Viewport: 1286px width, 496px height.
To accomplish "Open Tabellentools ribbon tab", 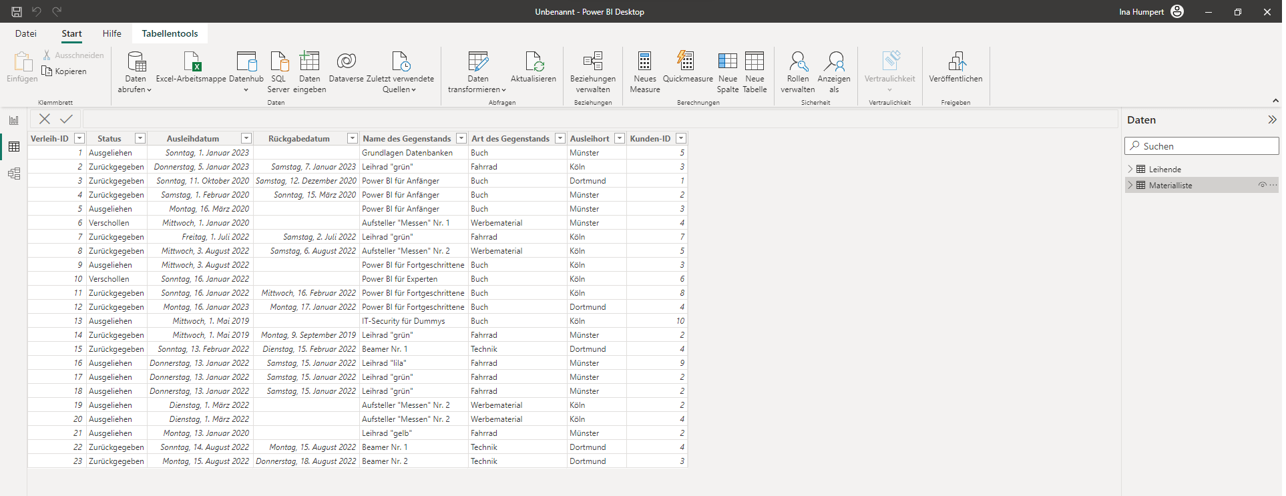I will 170,33.
